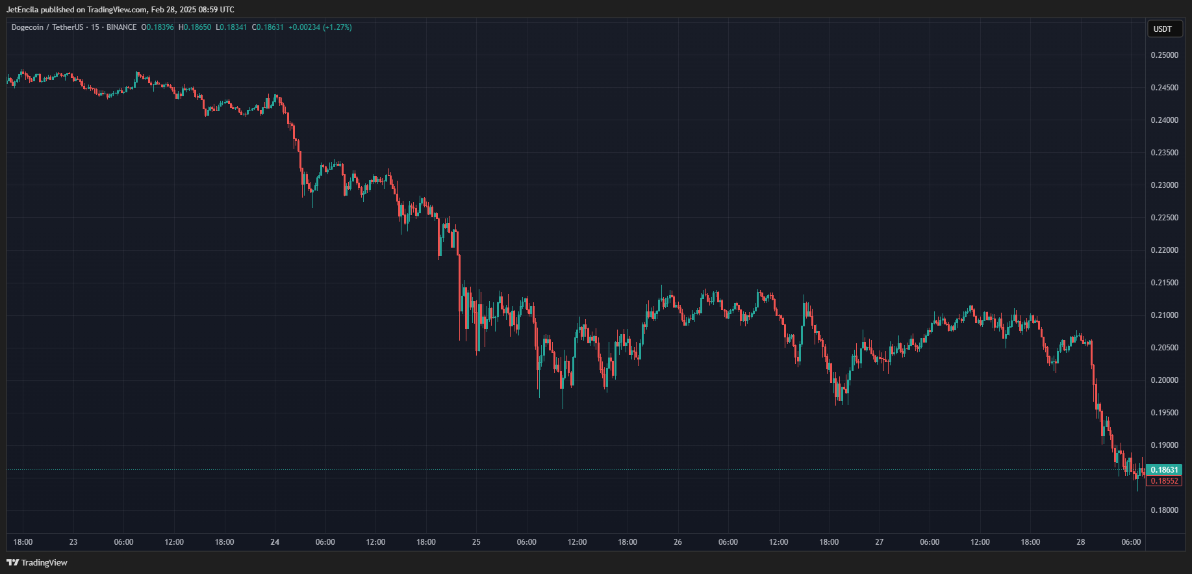Click the TradingView logo in bottom corner

tap(37, 562)
